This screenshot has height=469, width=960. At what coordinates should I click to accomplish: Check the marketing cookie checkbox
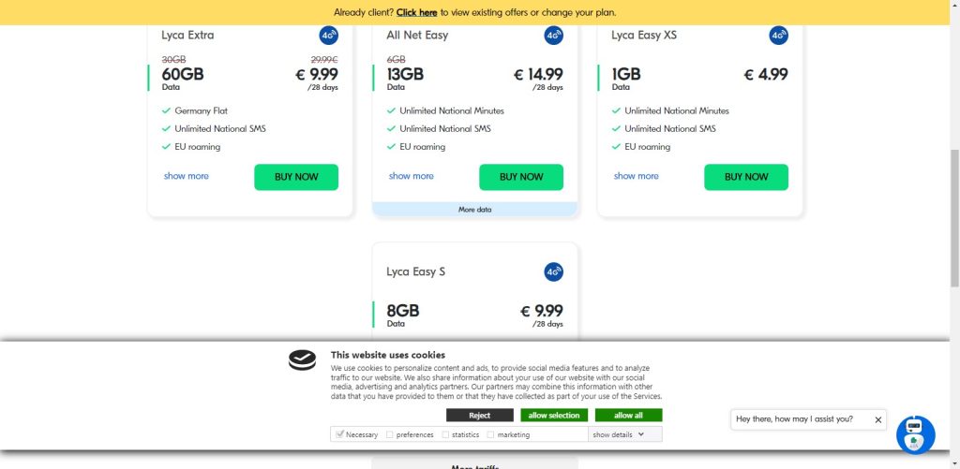(x=491, y=435)
